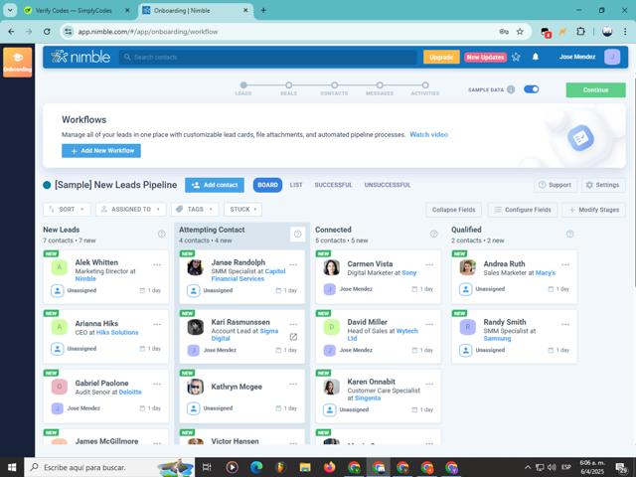Toggle the Sample Data switch
636x477 pixels.
pos(531,89)
